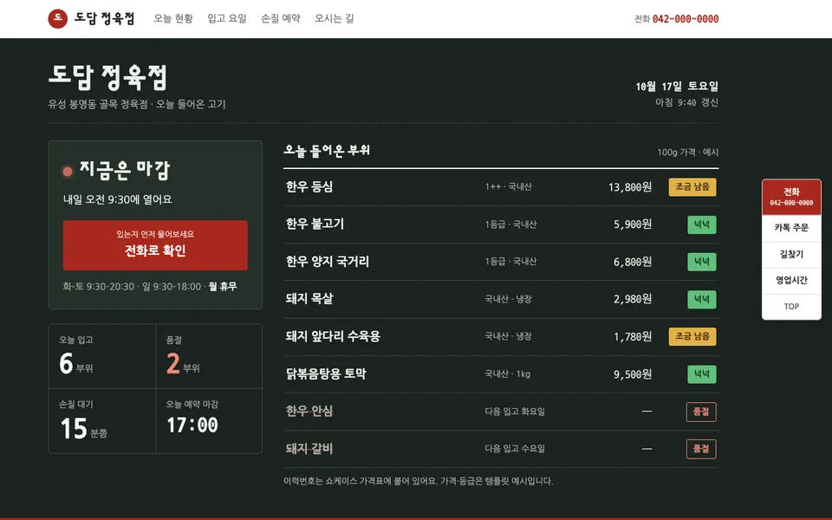The height and width of the screenshot is (520, 832).
Task: Click price 9,500원
Action: coord(633,374)
